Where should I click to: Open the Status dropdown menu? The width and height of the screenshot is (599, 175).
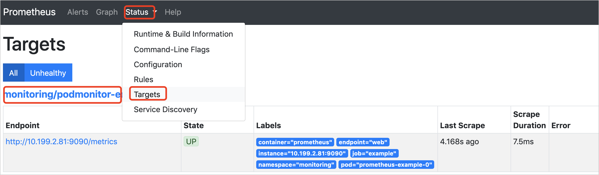137,12
